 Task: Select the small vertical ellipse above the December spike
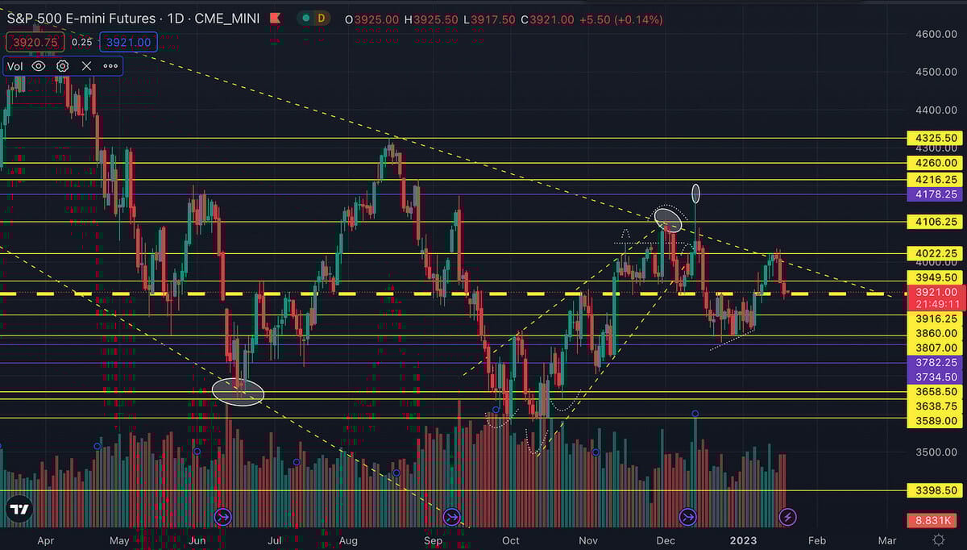tap(696, 194)
